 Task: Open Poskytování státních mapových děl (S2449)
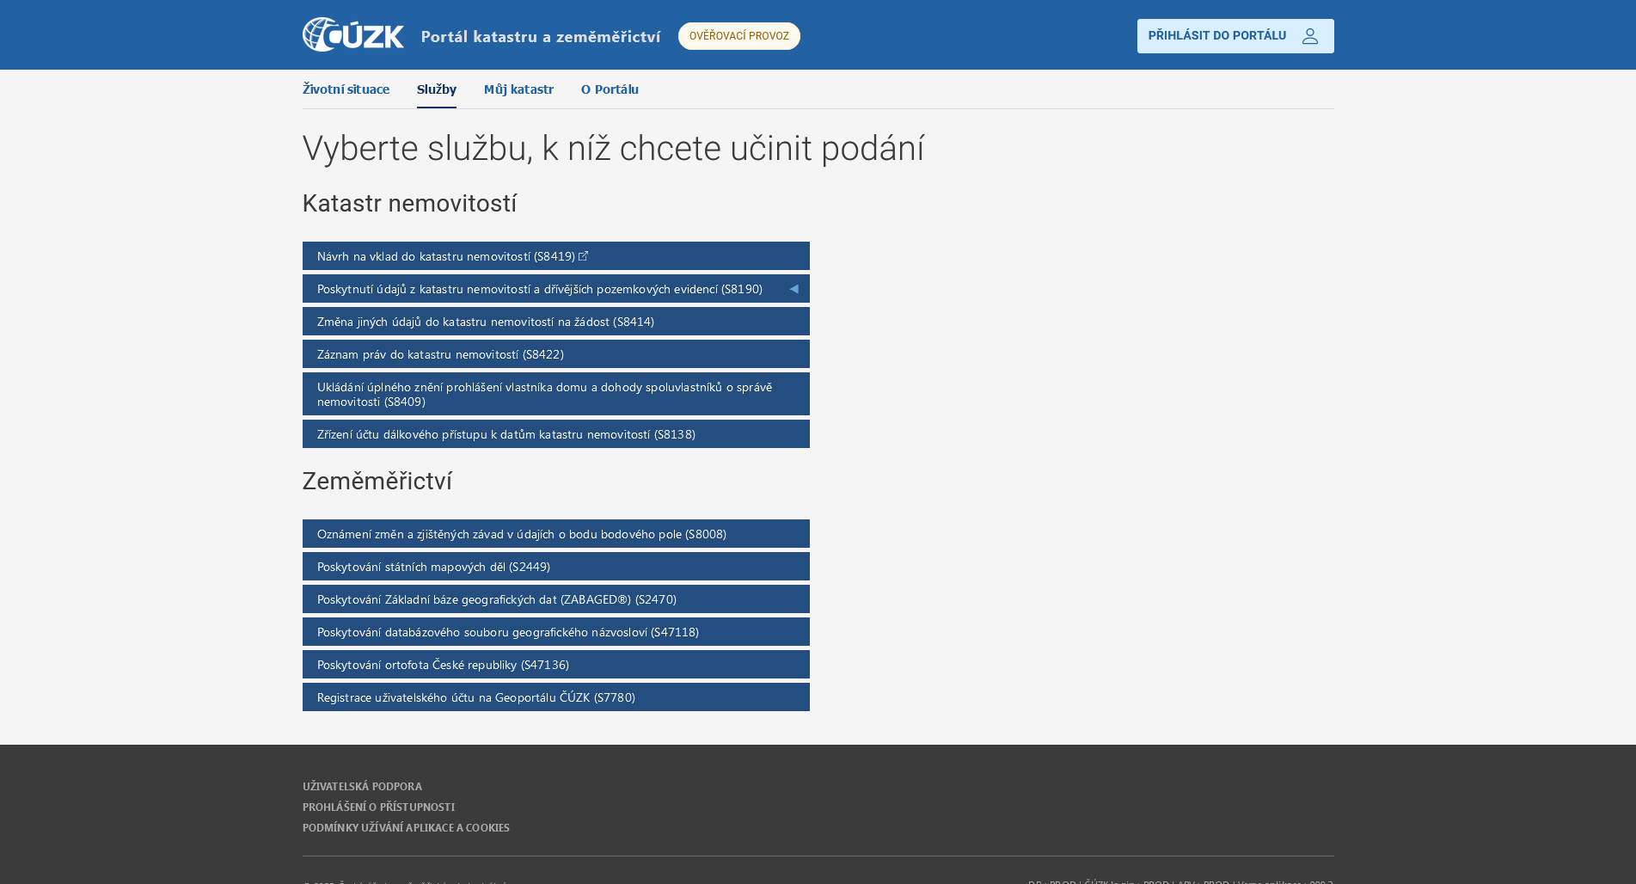[x=556, y=567]
